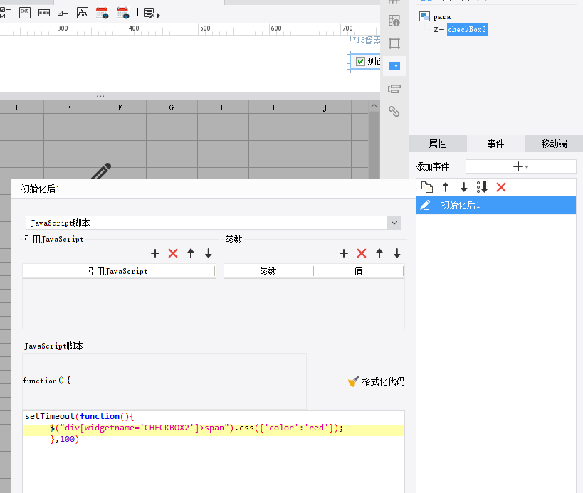The width and height of the screenshot is (583, 493).
Task: Switch to the 属性 tab
Action: (x=437, y=144)
